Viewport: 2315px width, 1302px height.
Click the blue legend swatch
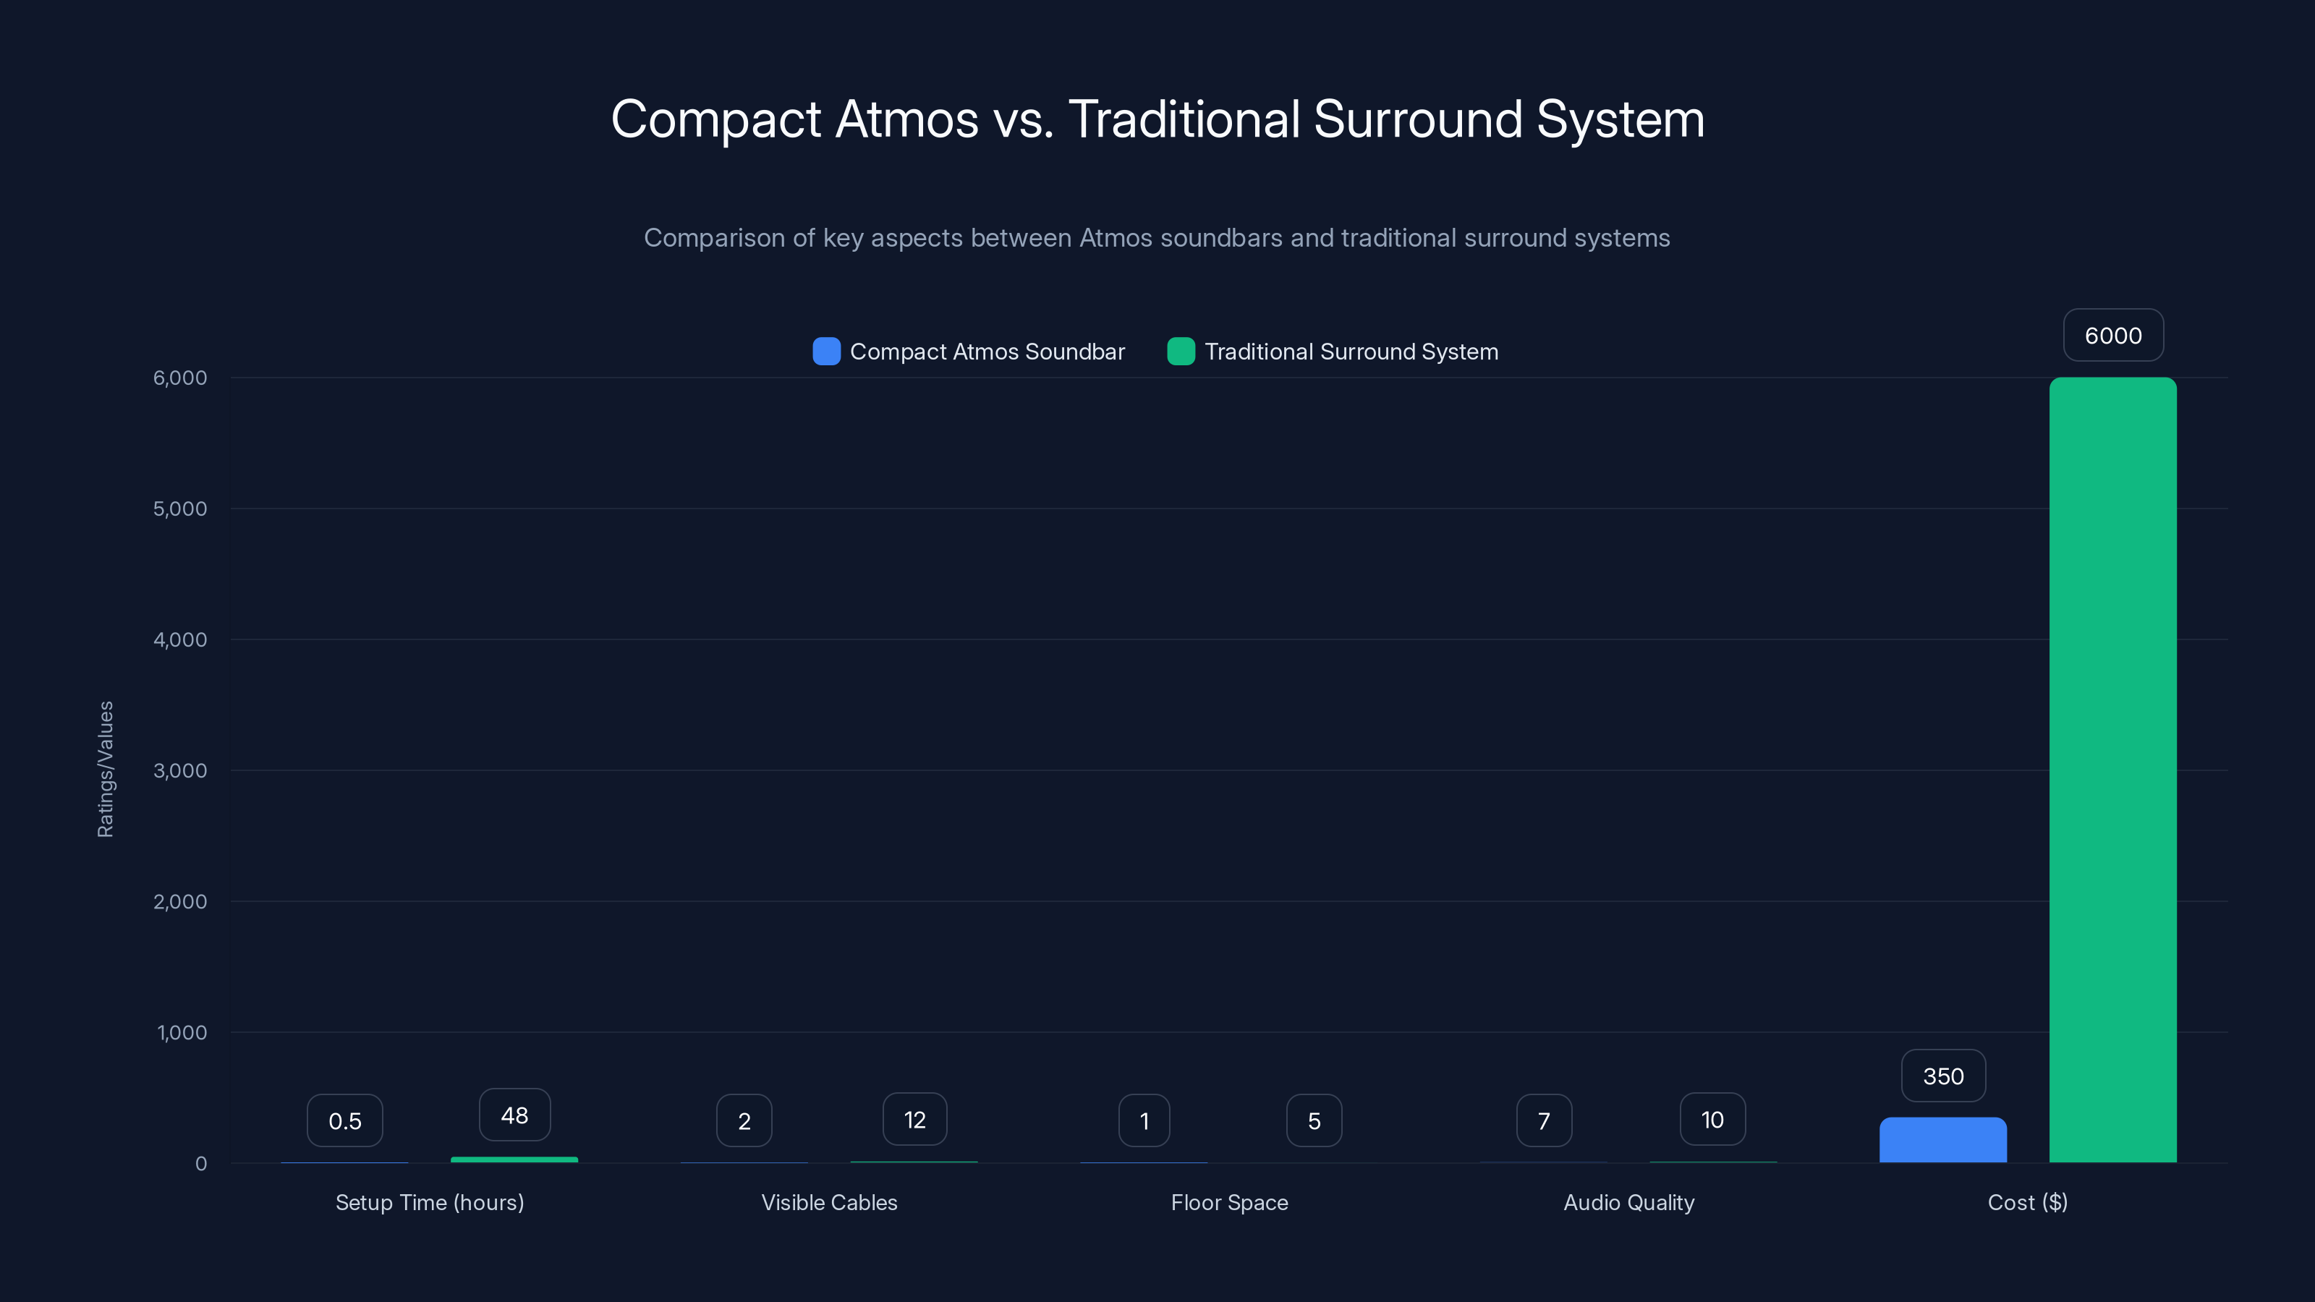pyautogui.click(x=826, y=352)
